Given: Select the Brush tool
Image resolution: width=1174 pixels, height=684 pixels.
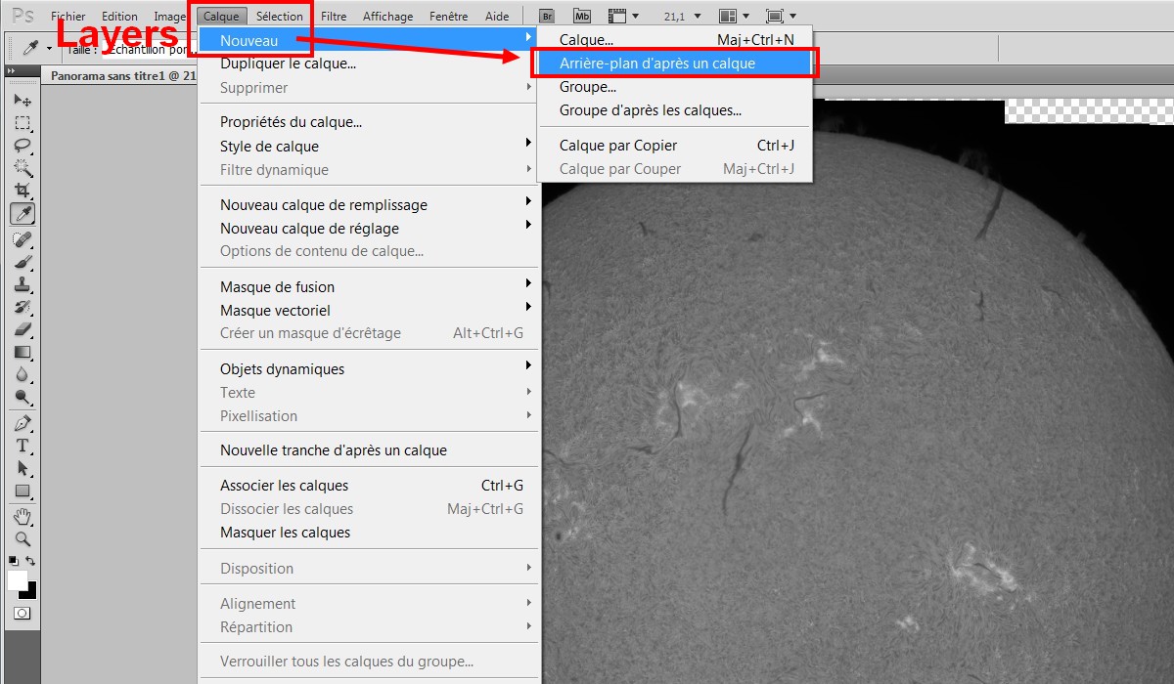Looking at the screenshot, I should tap(23, 262).
